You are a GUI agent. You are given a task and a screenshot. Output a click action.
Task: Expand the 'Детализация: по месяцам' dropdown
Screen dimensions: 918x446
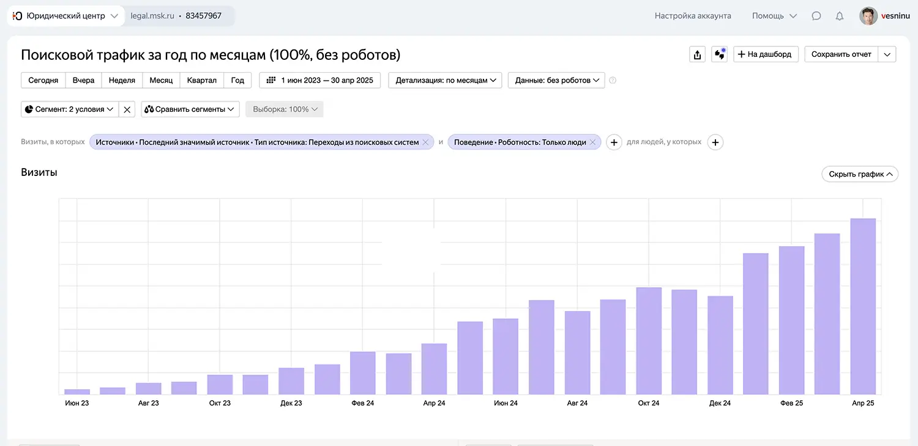coord(445,81)
